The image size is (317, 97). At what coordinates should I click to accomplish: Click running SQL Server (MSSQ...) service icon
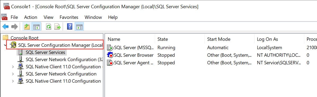[x=110, y=48]
